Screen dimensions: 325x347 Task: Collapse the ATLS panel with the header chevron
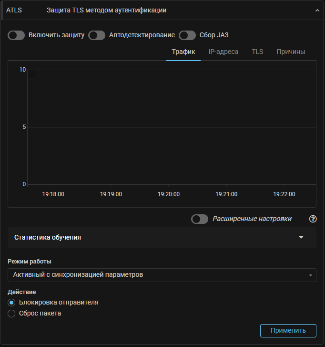(x=317, y=10)
